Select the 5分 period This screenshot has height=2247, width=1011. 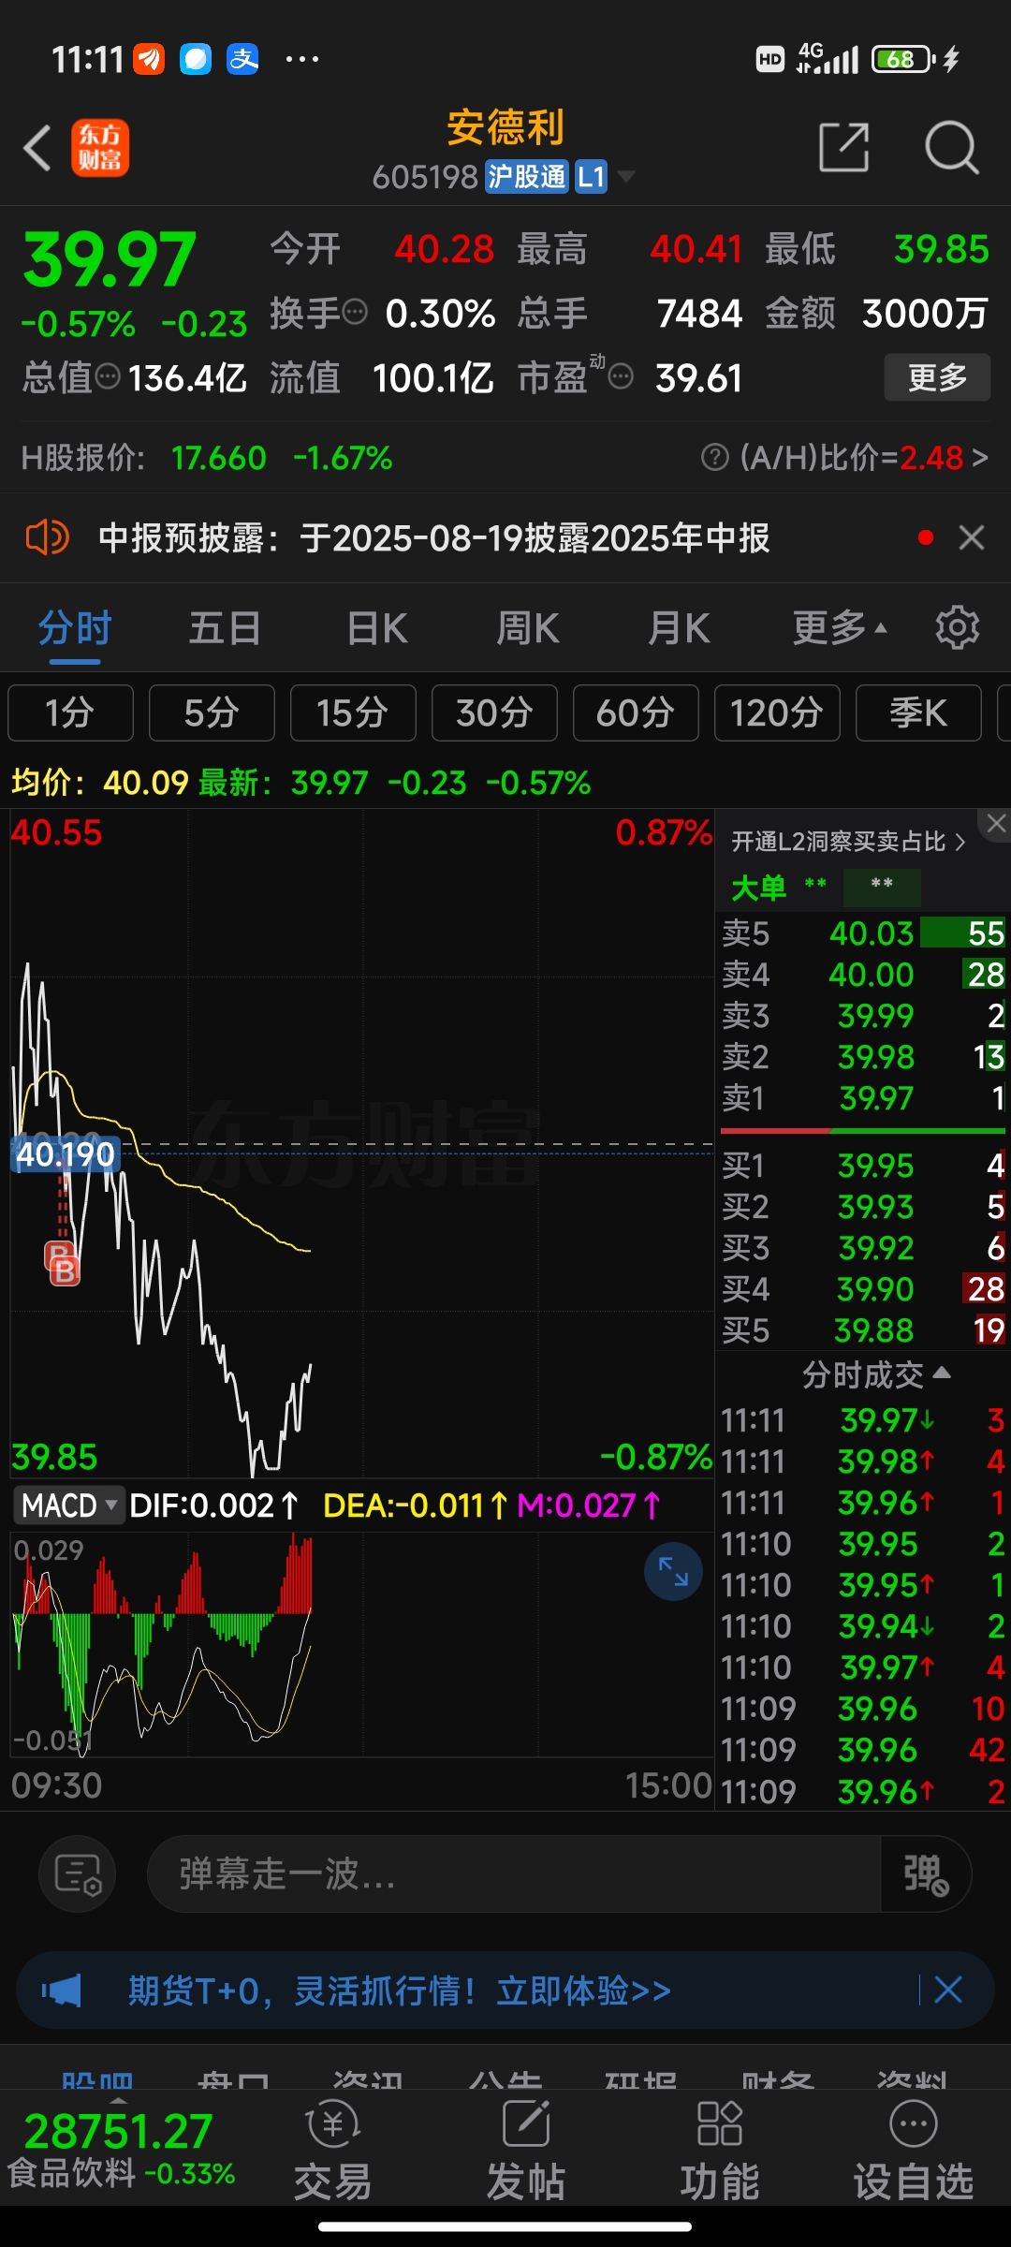tap(212, 713)
